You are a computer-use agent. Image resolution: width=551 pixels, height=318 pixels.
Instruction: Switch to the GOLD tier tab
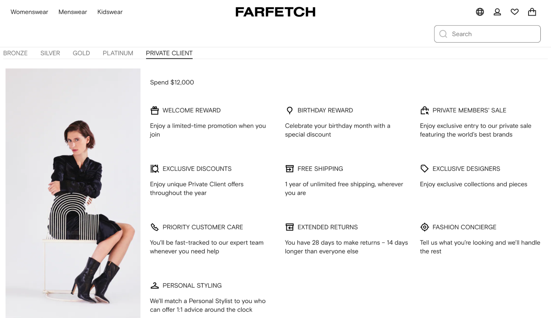pos(81,53)
